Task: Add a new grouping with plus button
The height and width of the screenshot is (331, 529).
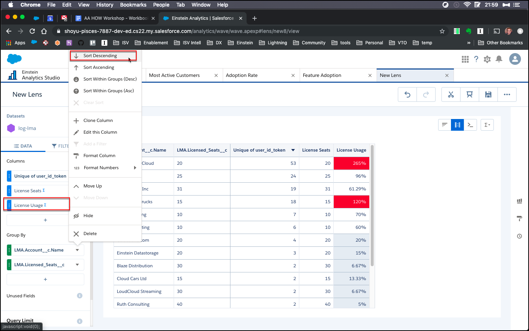Action: (x=45, y=279)
